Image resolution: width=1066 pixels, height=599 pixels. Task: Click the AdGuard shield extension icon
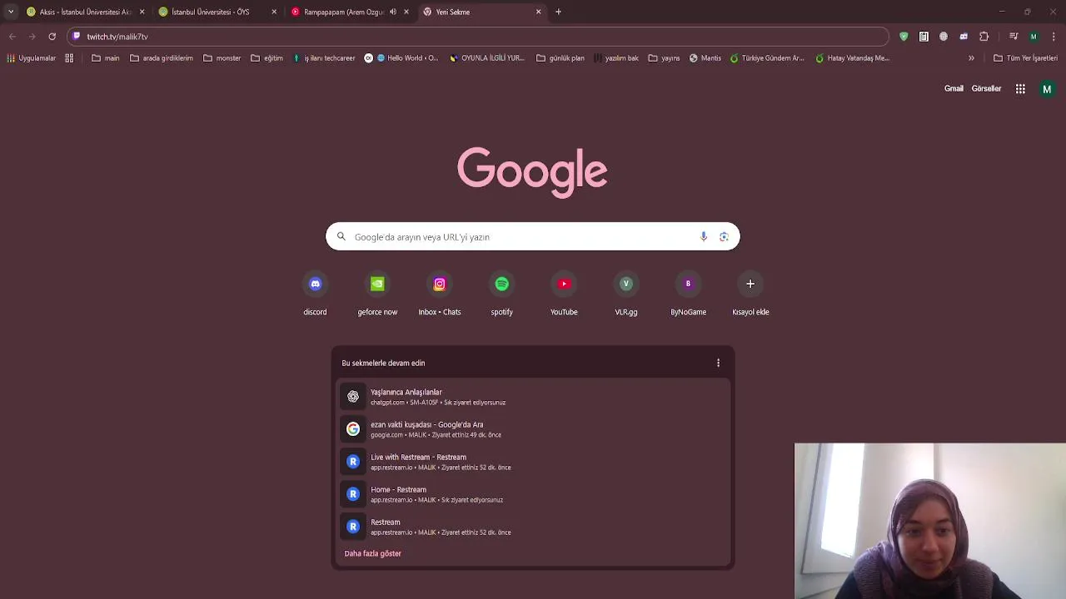click(904, 37)
